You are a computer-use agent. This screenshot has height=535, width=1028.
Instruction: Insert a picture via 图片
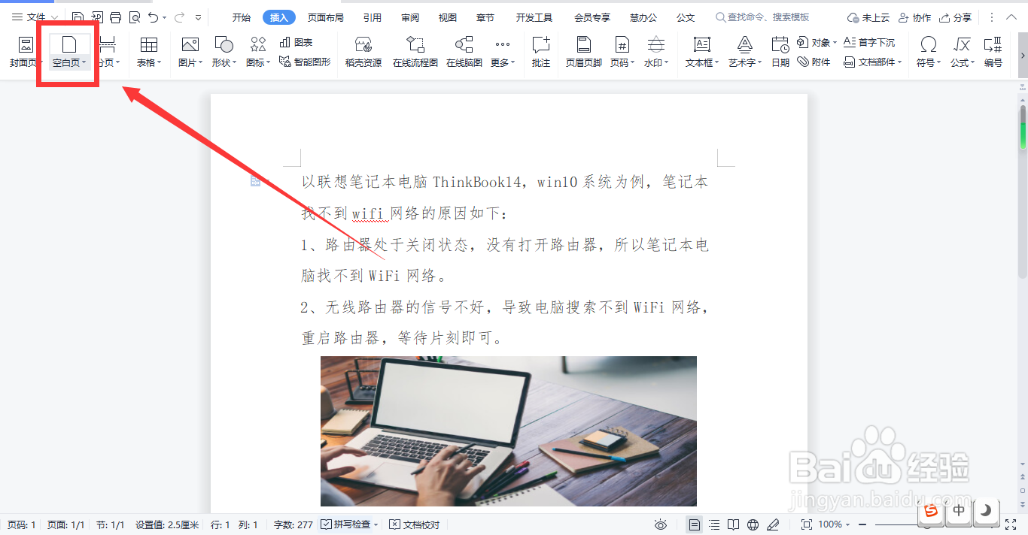(190, 52)
